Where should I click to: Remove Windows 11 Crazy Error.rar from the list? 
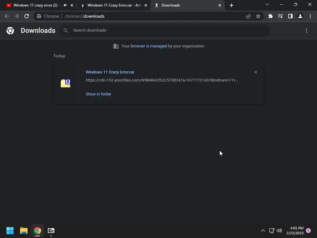point(255,72)
